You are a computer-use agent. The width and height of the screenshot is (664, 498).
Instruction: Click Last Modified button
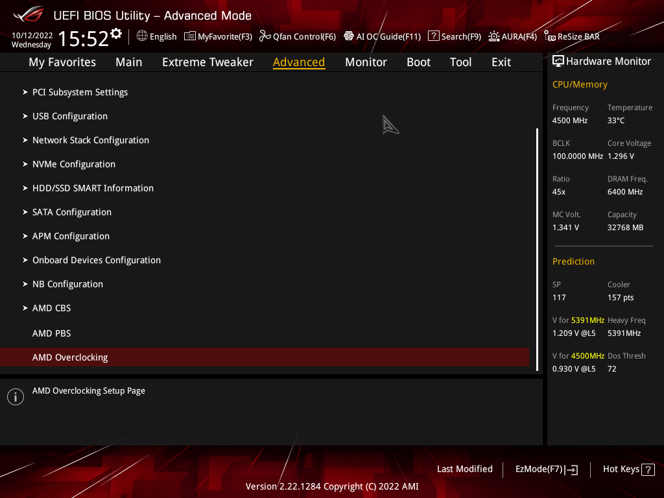pyautogui.click(x=464, y=469)
